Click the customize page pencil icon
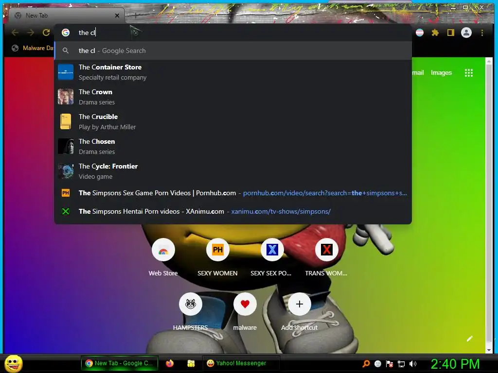Screen dimensions: 498x373 tap(470, 339)
